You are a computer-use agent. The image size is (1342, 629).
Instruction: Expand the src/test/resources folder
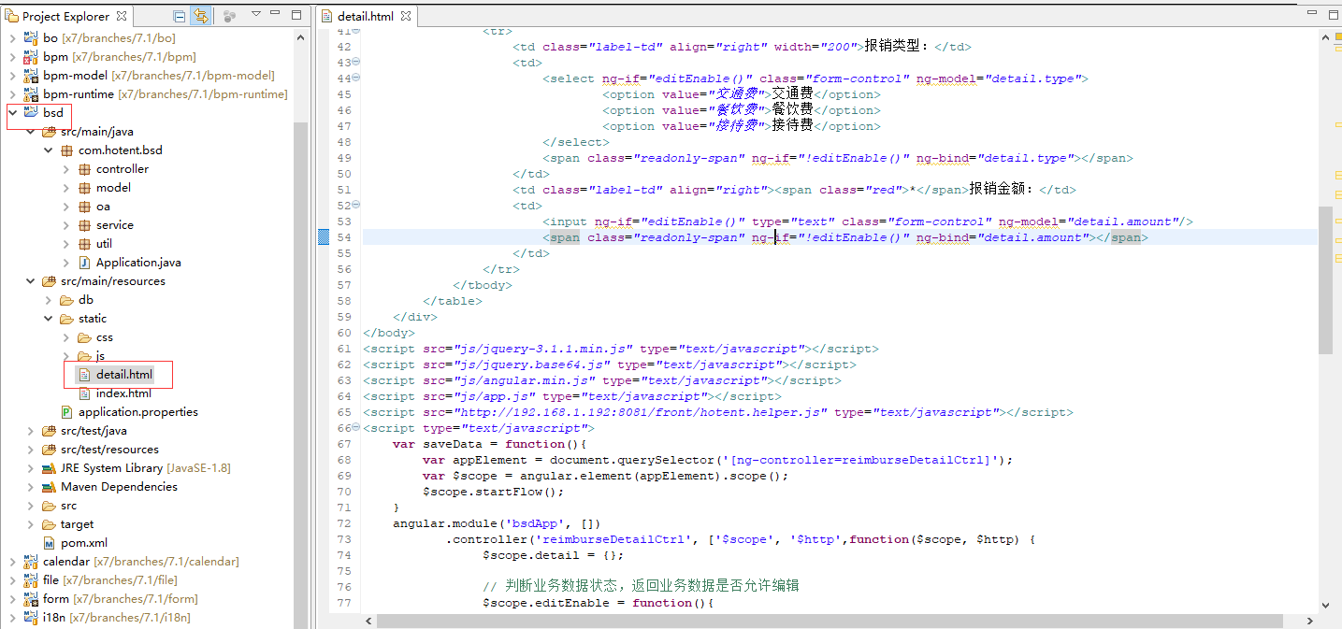[x=30, y=450]
